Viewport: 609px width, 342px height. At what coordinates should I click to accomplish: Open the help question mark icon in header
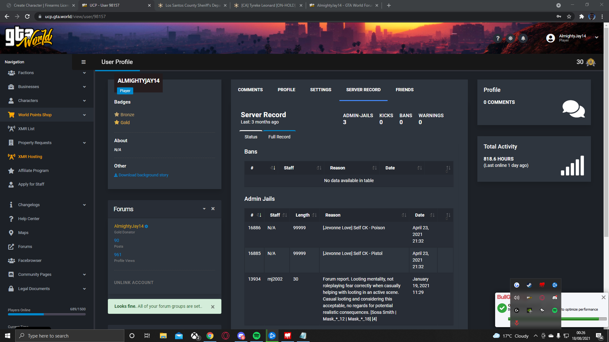498,38
